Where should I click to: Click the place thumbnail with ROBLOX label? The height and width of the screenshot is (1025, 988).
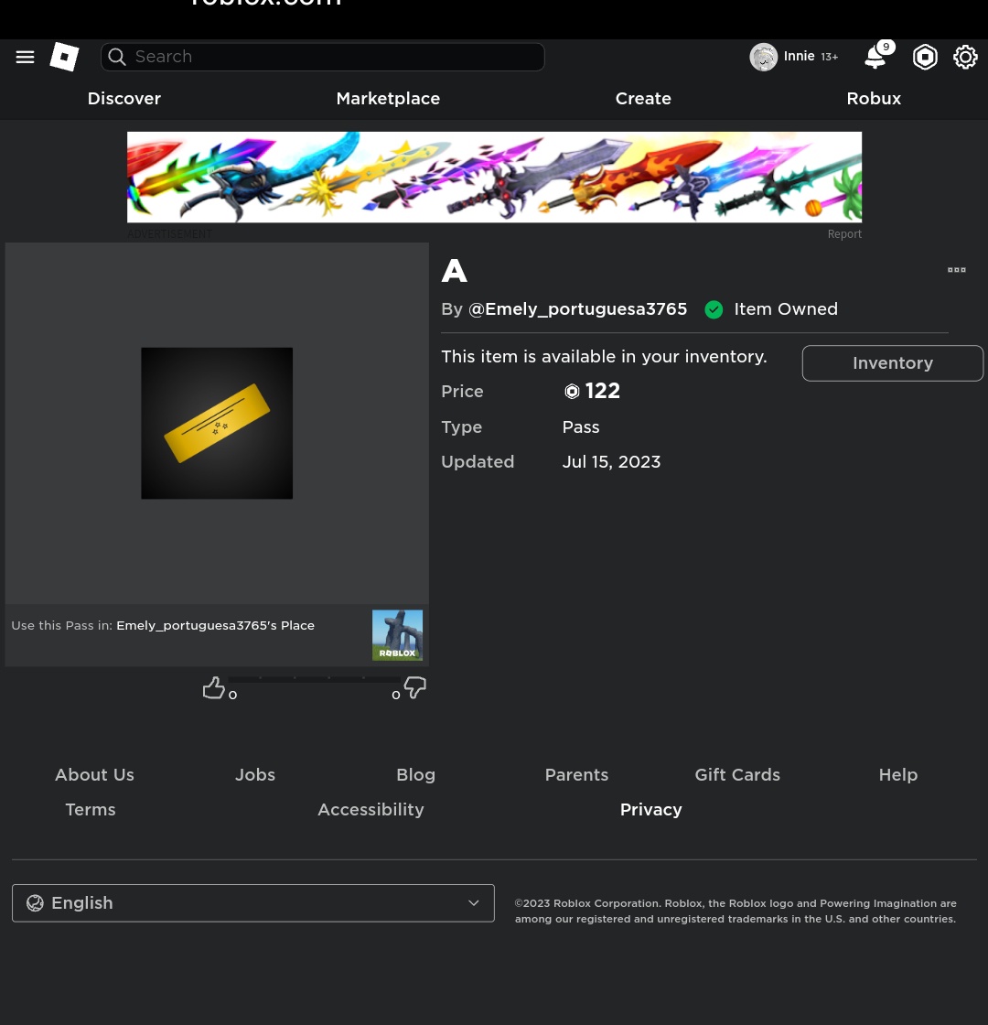397,635
